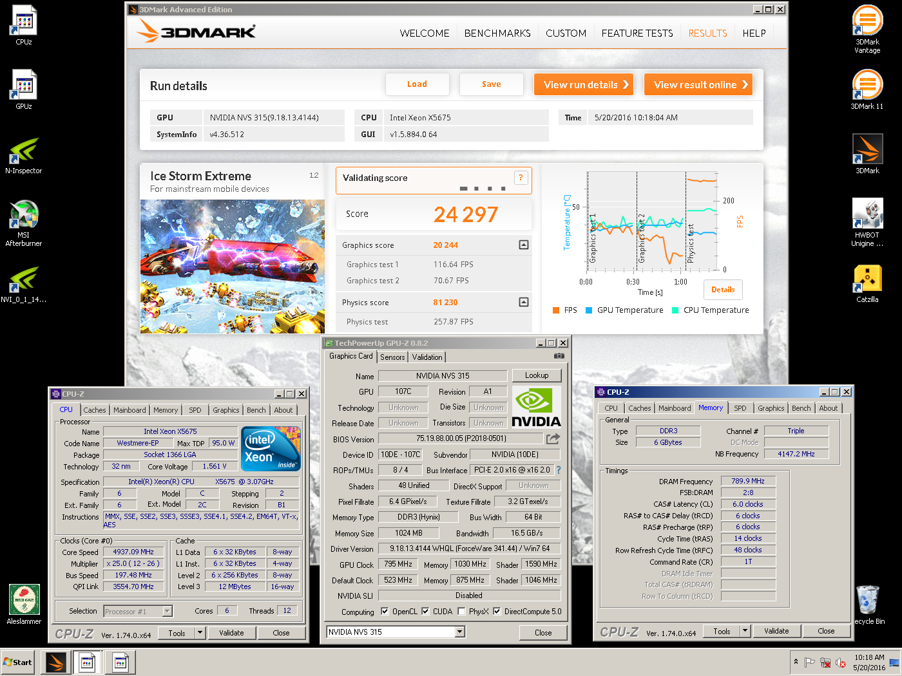Viewport: 902px width, 676px height.
Task: Click the Validating score help icon
Action: [521, 178]
